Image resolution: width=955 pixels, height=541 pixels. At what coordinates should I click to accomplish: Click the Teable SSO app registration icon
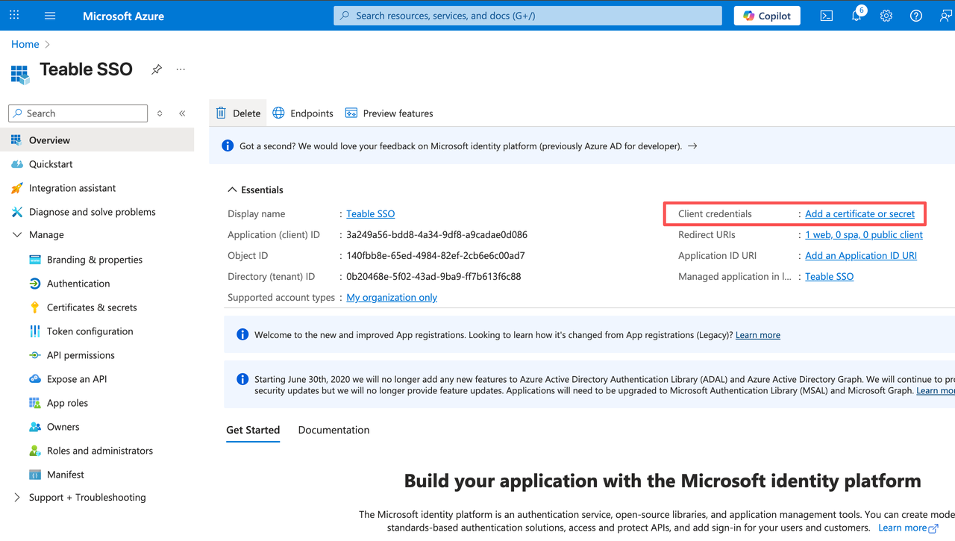pos(19,74)
